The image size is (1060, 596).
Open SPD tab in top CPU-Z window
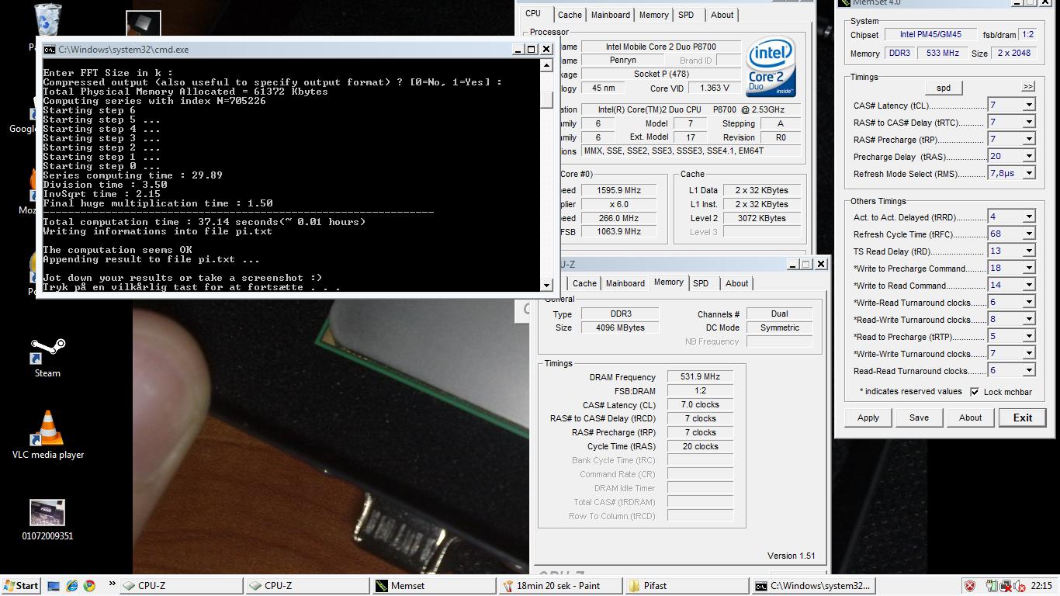pyautogui.click(x=686, y=15)
